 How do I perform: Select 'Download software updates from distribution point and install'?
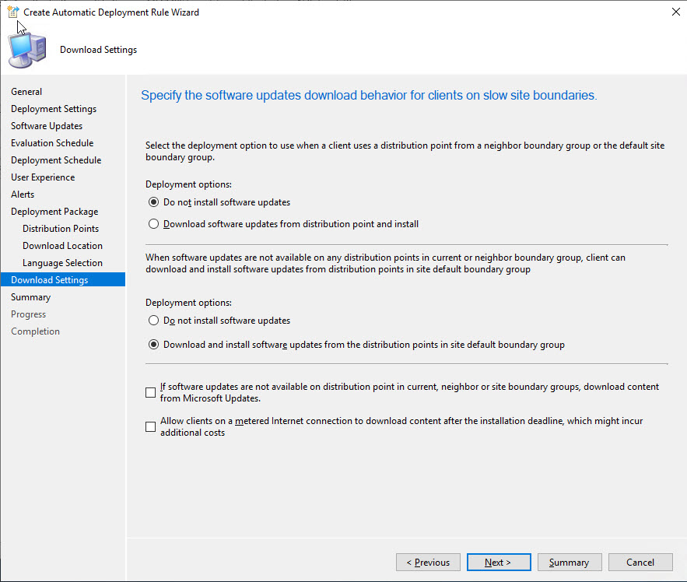pyautogui.click(x=152, y=224)
